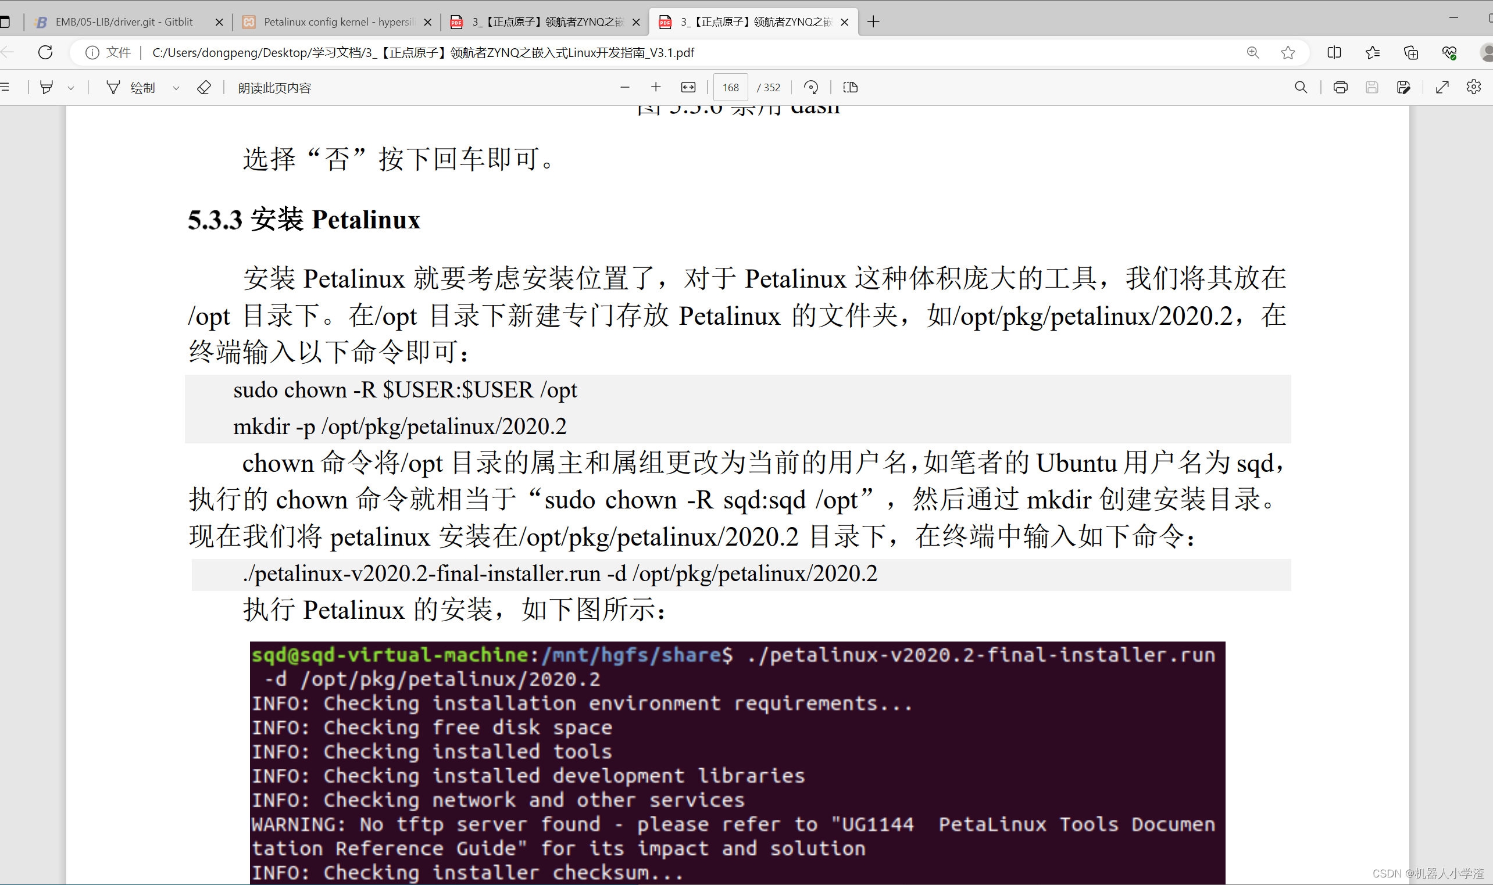The image size is (1493, 885).
Task: Add this page to favorites star
Action: point(1287,52)
